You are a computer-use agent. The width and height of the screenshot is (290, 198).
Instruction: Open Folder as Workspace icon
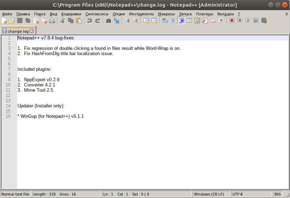213,21
